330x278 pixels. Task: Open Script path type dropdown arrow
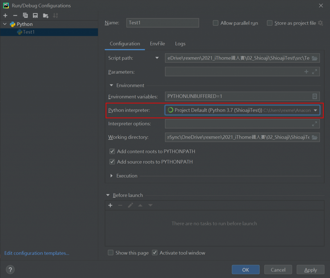[x=157, y=58]
